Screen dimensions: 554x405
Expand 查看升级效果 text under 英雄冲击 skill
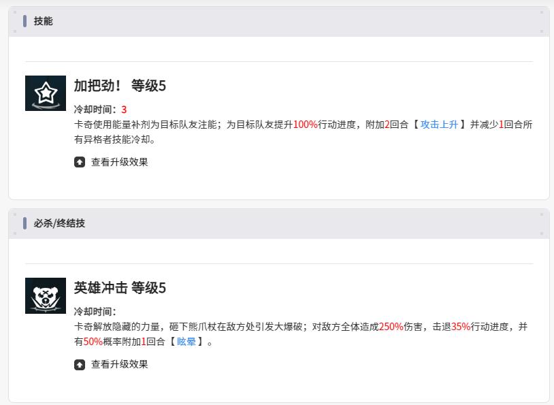click(x=119, y=364)
